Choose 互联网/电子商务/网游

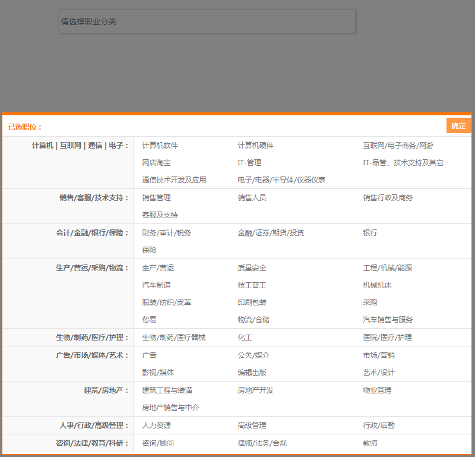(x=398, y=146)
